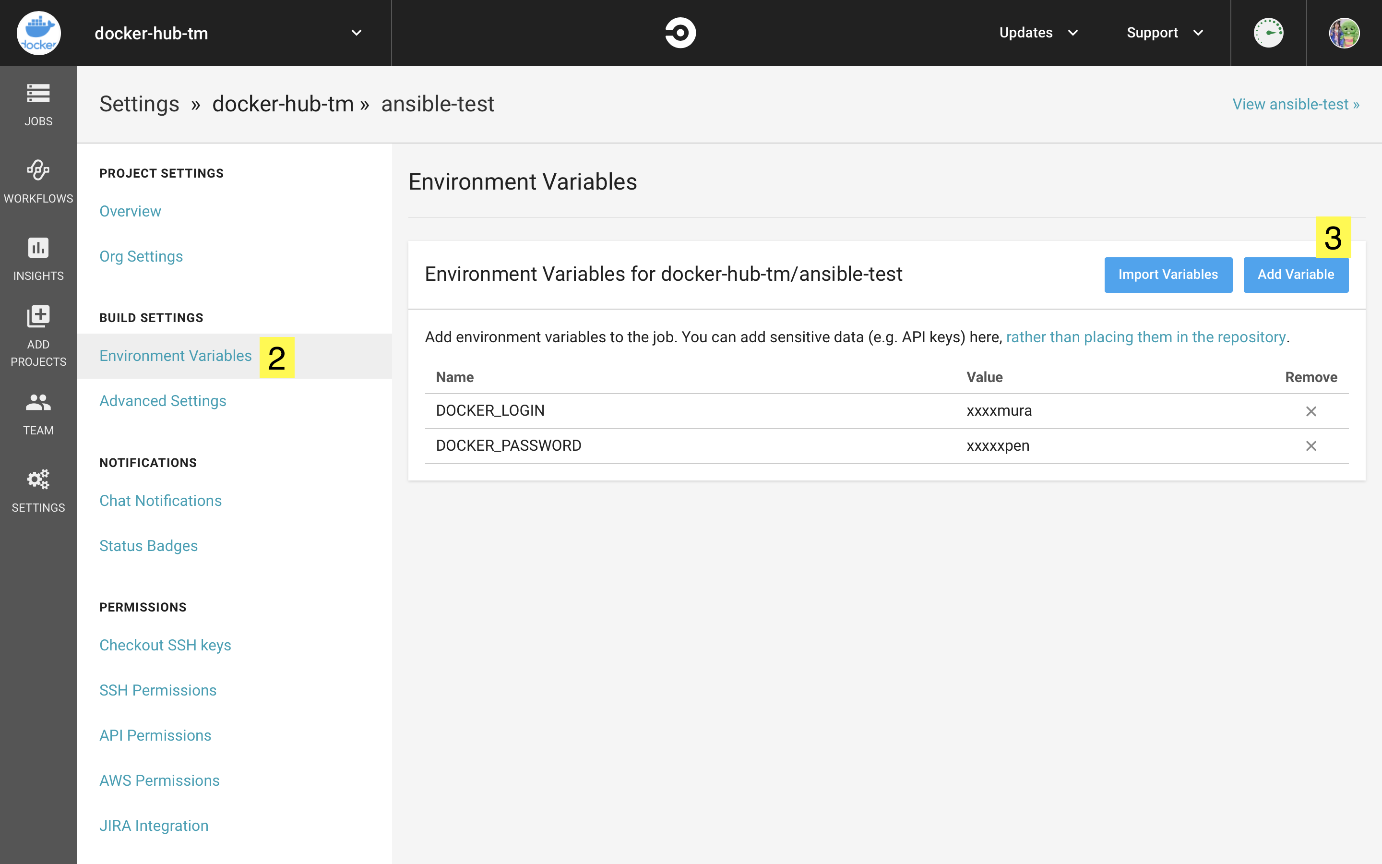Screen dimensions: 1382x864
Task: Click the DOCKER_LOGIN name cell
Action: pyautogui.click(x=490, y=411)
